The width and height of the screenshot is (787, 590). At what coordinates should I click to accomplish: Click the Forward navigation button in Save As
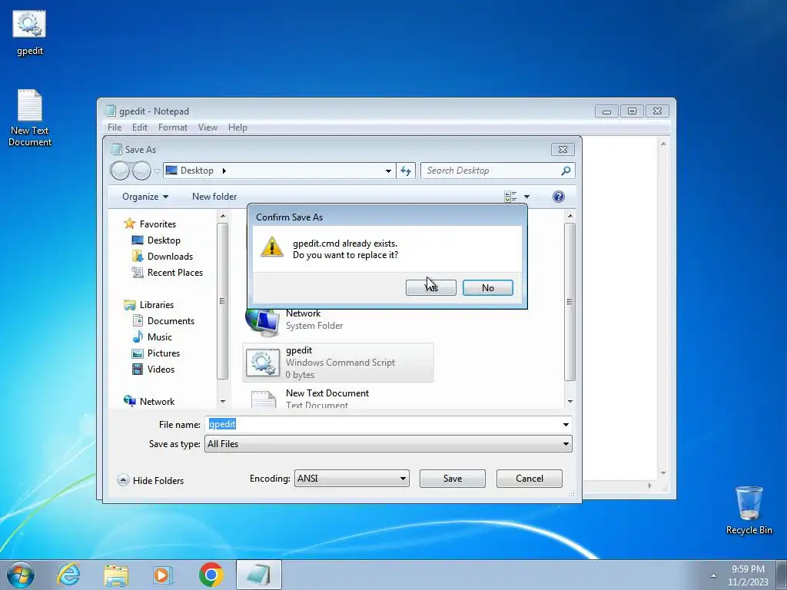(x=141, y=171)
